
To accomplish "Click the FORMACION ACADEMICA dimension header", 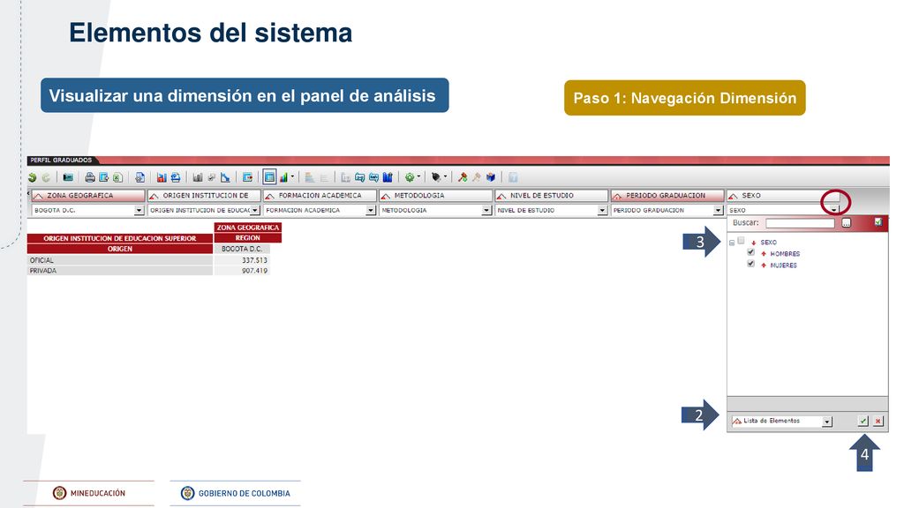I will point(320,196).
